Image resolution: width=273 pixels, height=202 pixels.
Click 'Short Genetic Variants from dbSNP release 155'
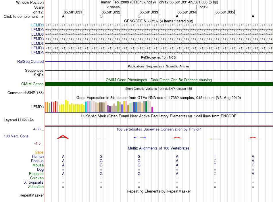(x=159, y=89)
